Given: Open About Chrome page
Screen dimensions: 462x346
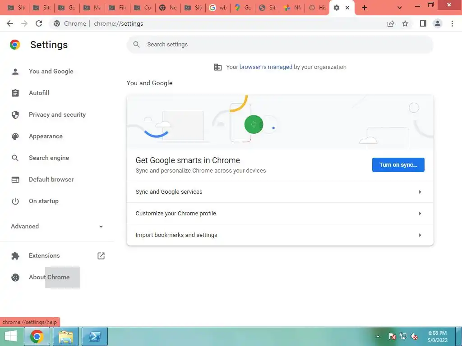Looking at the screenshot, I should [49, 277].
